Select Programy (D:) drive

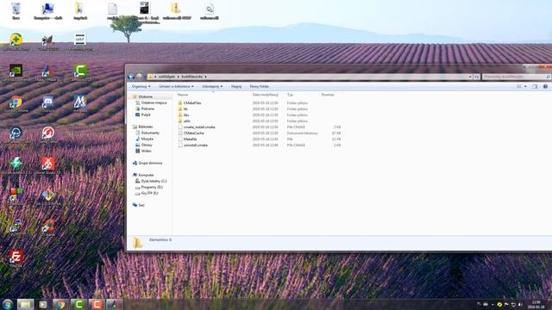tap(152, 188)
